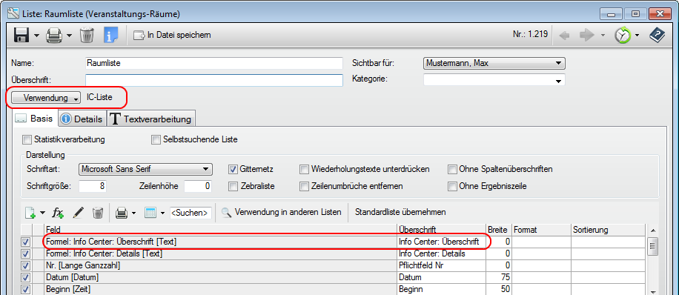This screenshot has width=679, height=295.
Task: Click Verwendung in anderen Listen
Action: pyautogui.click(x=281, y=212)
